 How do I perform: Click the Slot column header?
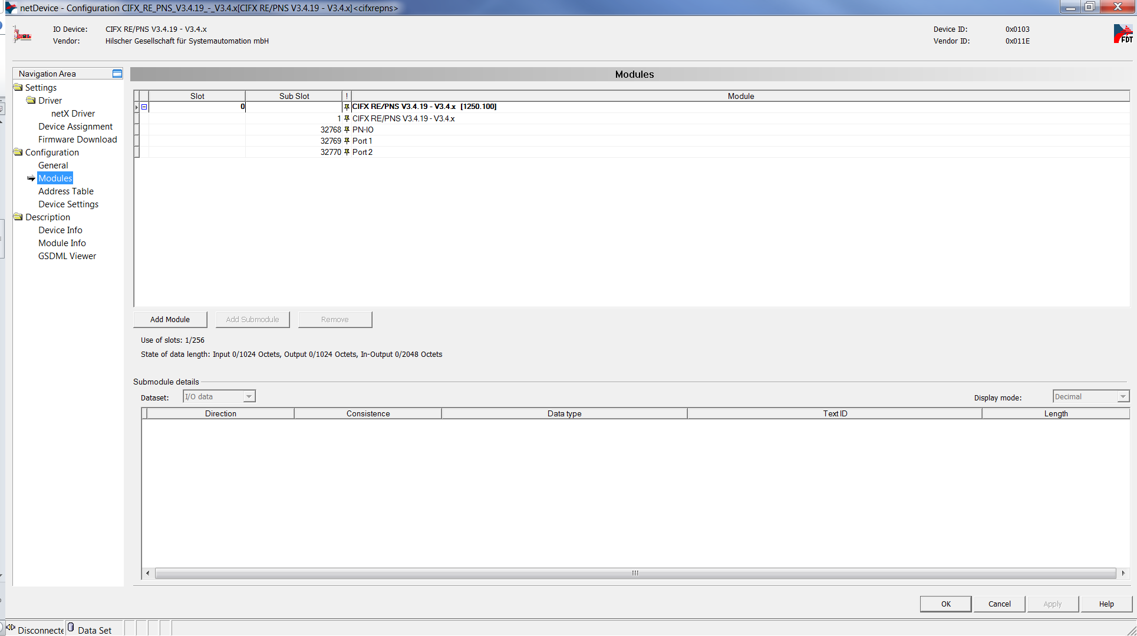[x=197, y=96]
